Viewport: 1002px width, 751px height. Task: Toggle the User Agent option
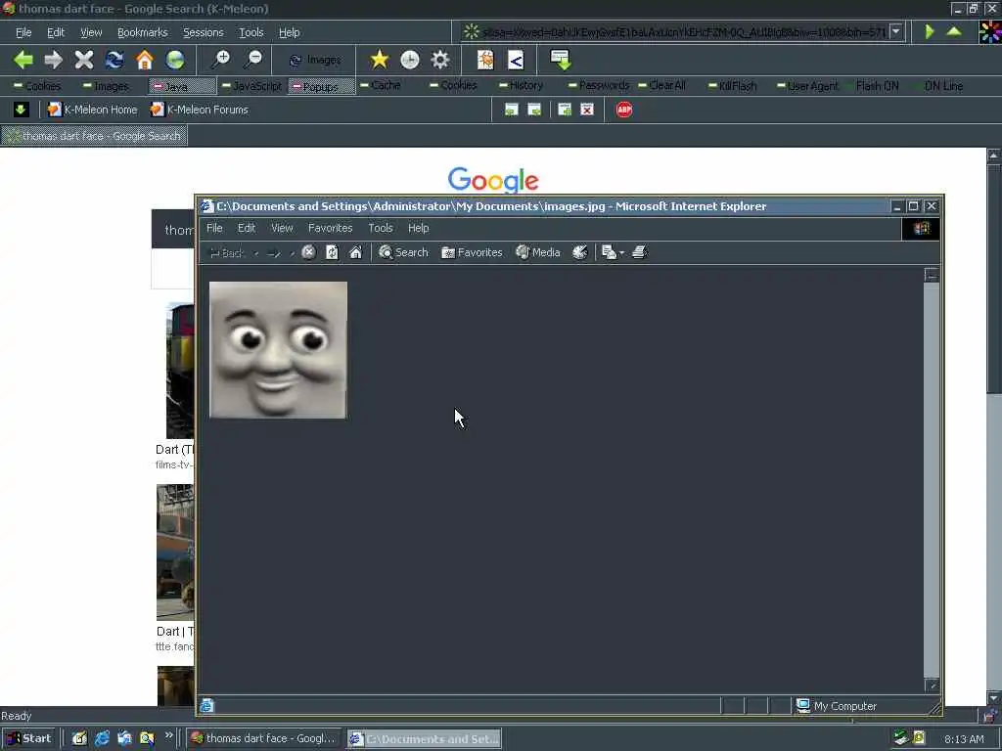click(x=807, y=86)
